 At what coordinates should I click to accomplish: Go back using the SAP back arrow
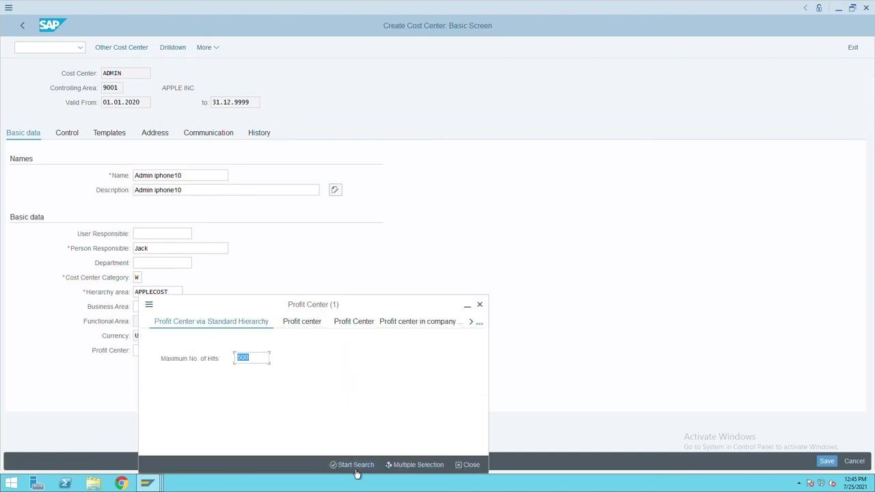point(23,25)
